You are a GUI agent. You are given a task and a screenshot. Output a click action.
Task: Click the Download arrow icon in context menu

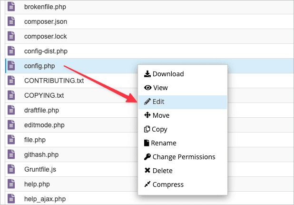point(147,74)
